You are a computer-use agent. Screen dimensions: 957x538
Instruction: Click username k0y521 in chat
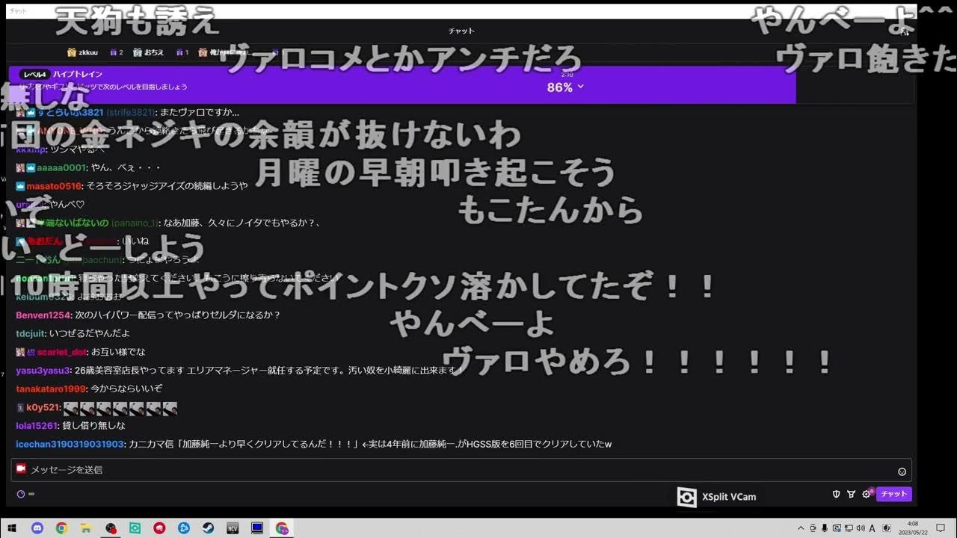click(42, 407)
